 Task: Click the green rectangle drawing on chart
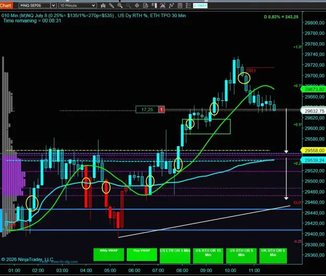[206, 126]
